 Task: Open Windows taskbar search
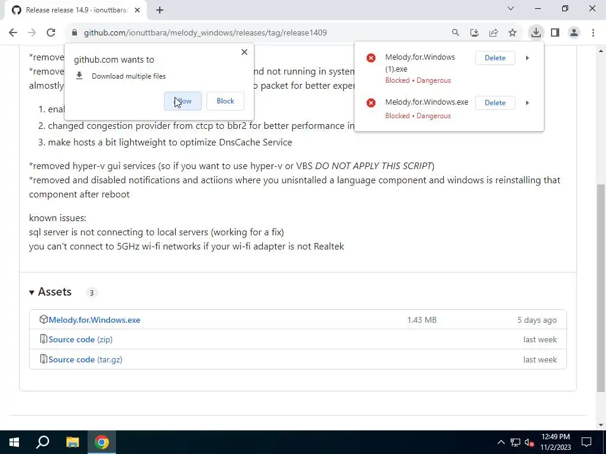(x=43, y=442)
